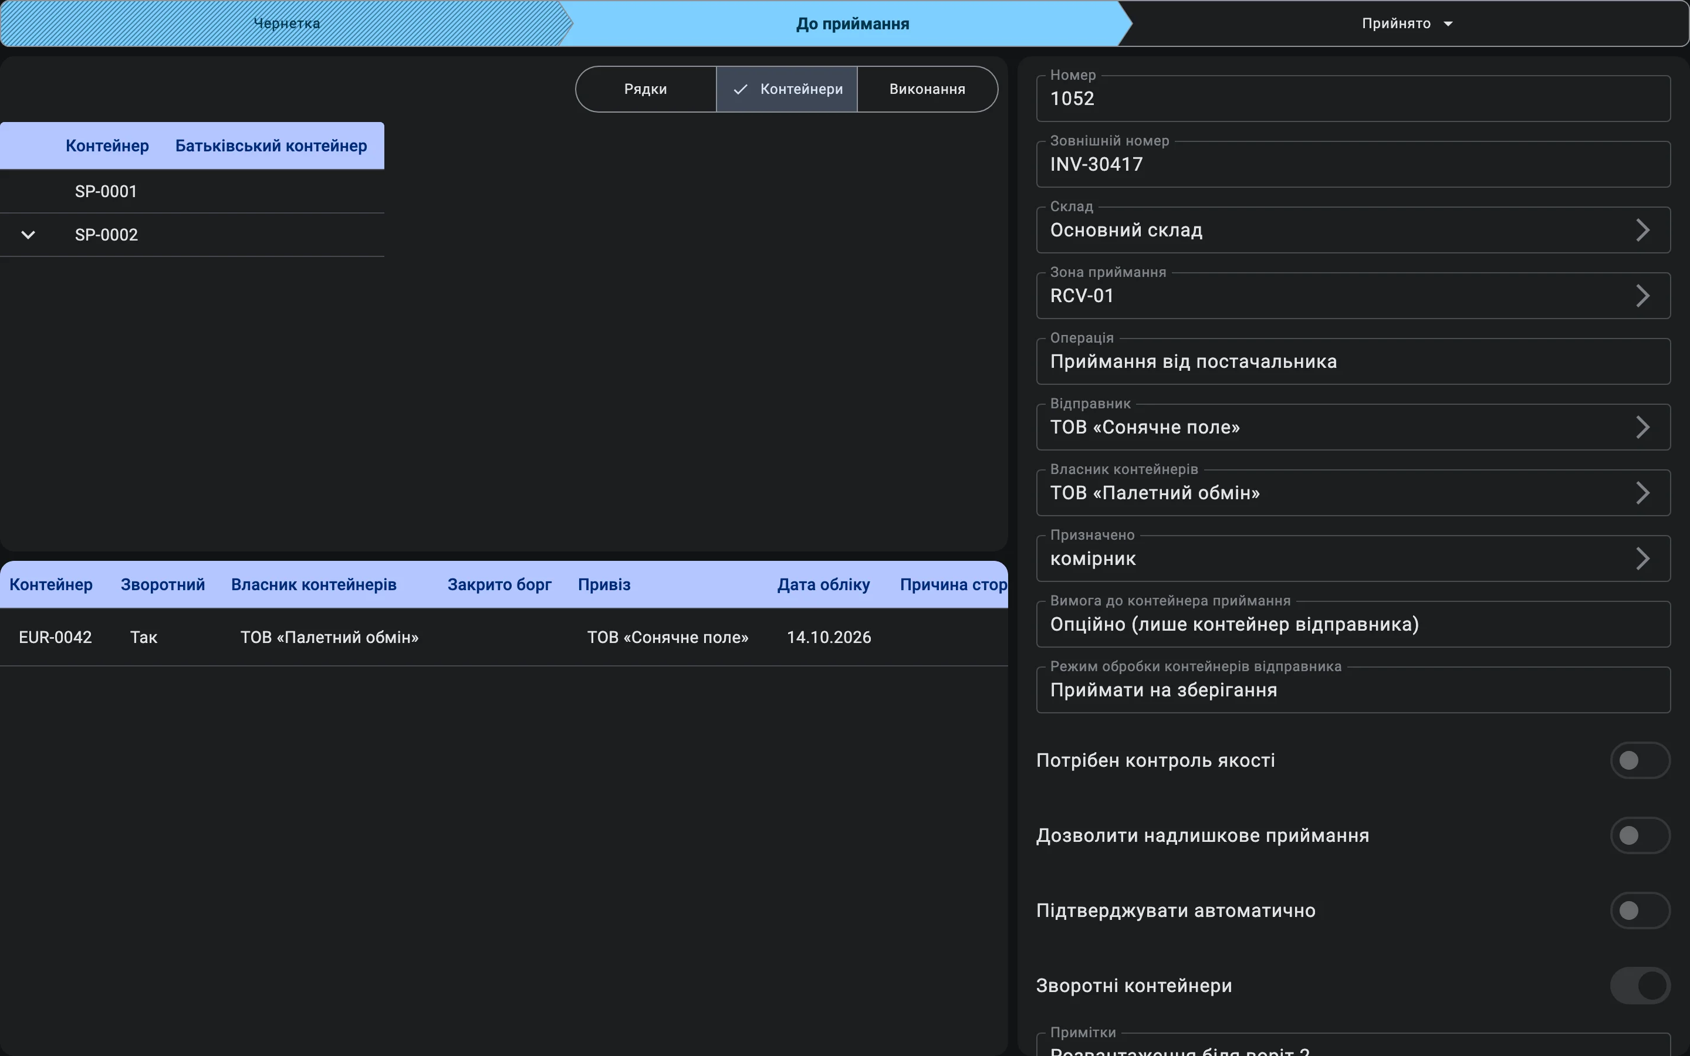This screenshot has width=1690, height=1056.
Task: Expand the SP-0002 container row chevron
Action: tap(28, 235)
